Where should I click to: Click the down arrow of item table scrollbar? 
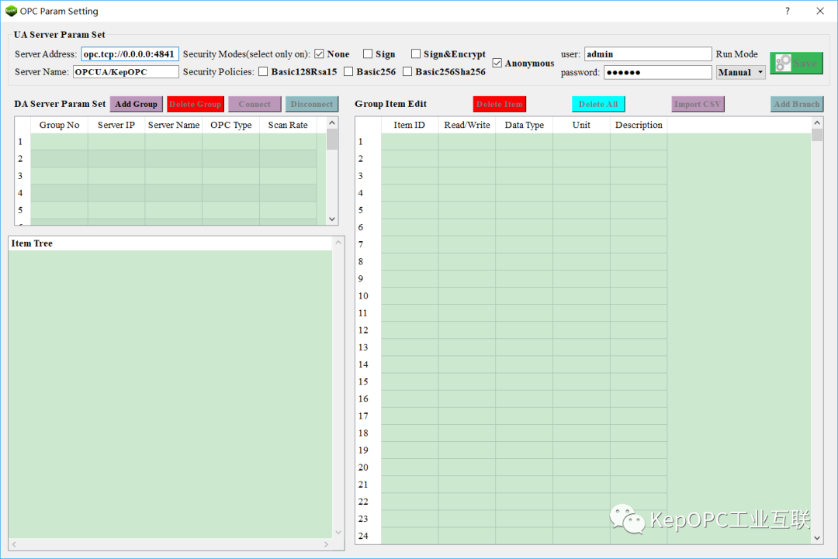coord(816,538)
